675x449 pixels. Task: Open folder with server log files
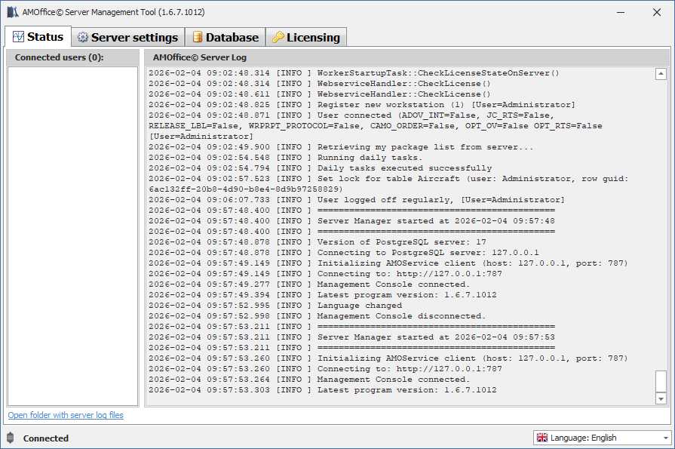click(x=66, y=415)
